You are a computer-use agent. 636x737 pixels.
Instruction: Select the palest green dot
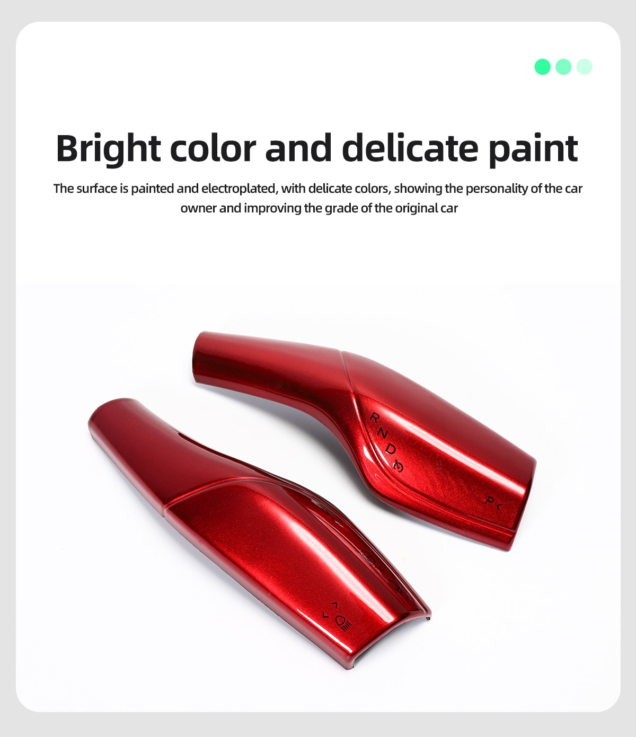584,67
